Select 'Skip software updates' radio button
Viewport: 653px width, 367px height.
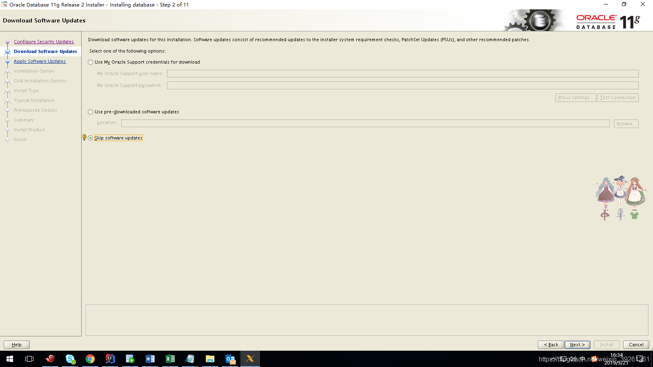(91, 138)
